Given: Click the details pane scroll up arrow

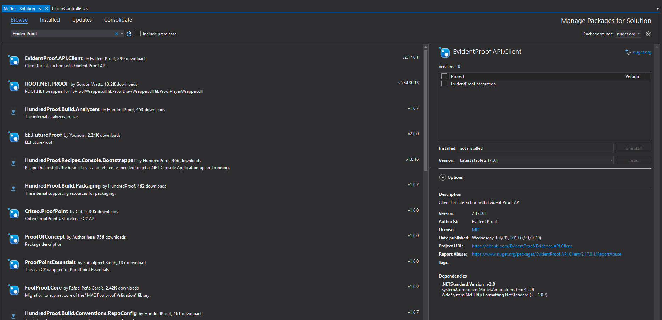Looking at the screenshot, I should pos(657,46).
